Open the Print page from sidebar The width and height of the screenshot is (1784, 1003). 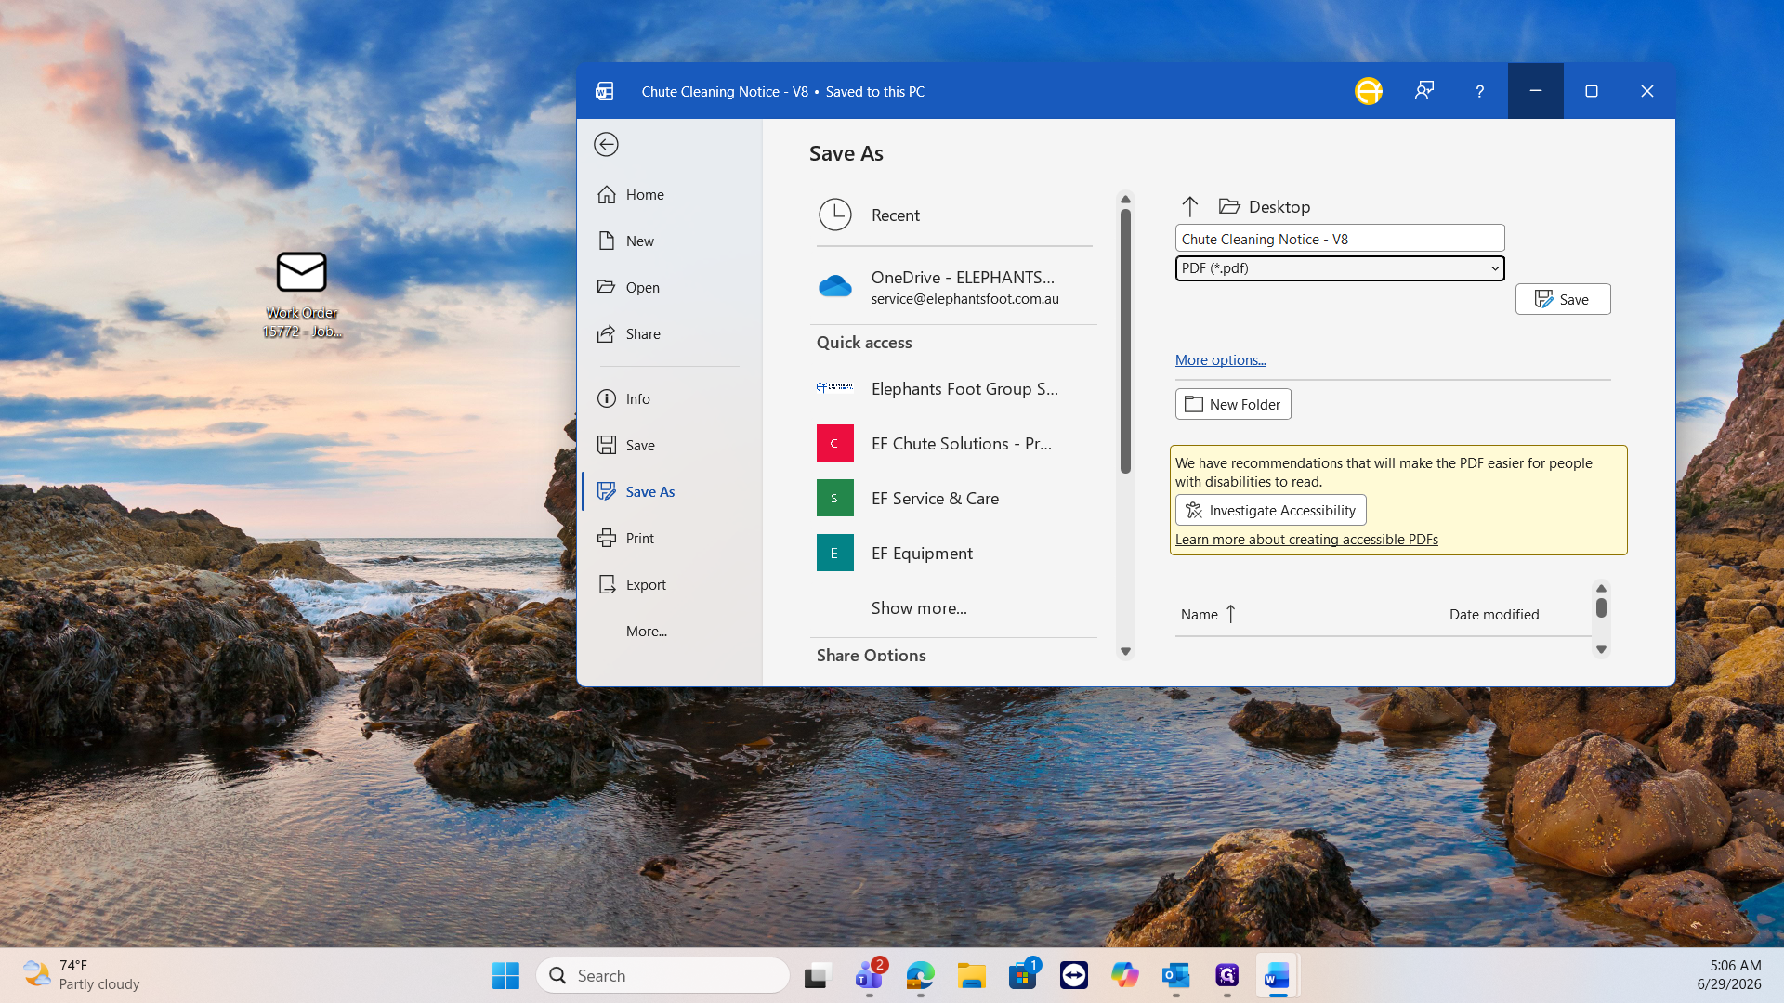pyautogui.click(x=669, y=538)
